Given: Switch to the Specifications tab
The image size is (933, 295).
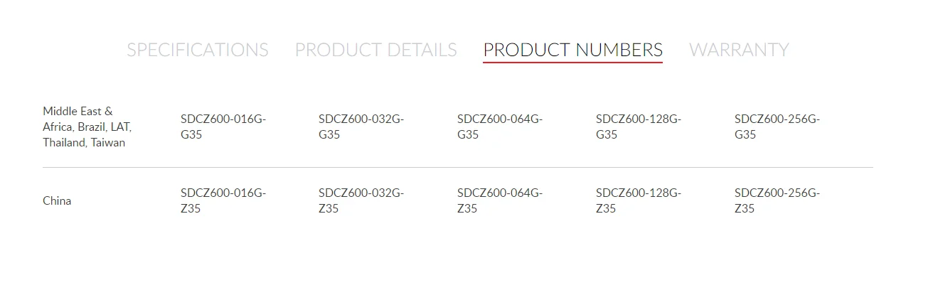Looking at the screenshot, I should (x=197, y=50).
